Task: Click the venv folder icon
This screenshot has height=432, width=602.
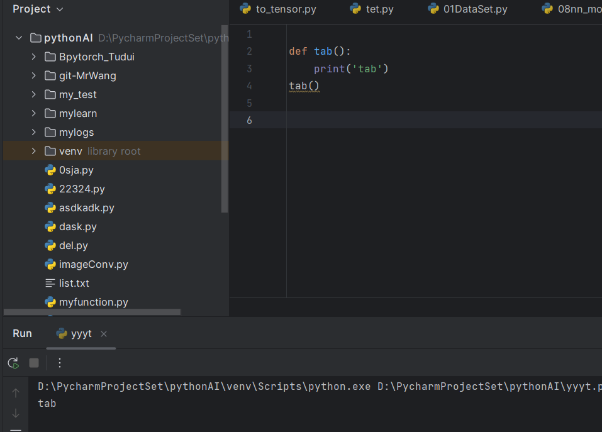Action: click(x=50, y=151)
